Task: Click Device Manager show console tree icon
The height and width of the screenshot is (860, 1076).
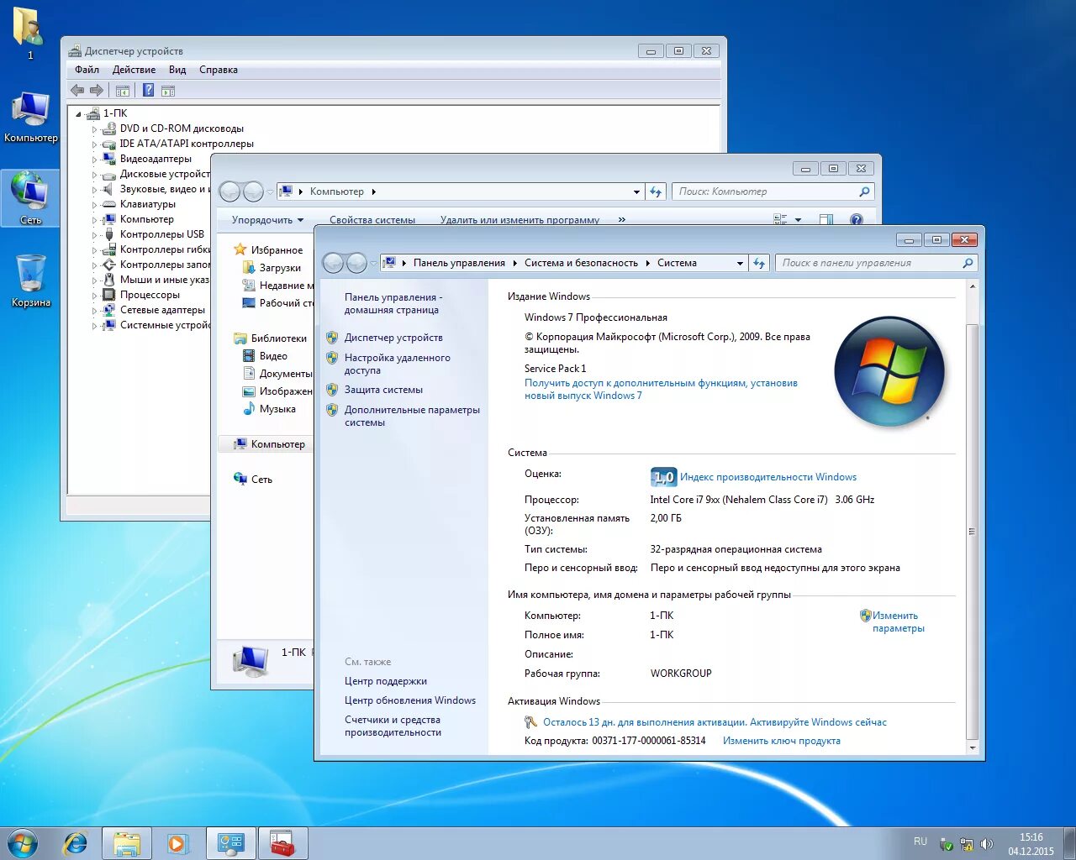Action: [123, 90]
